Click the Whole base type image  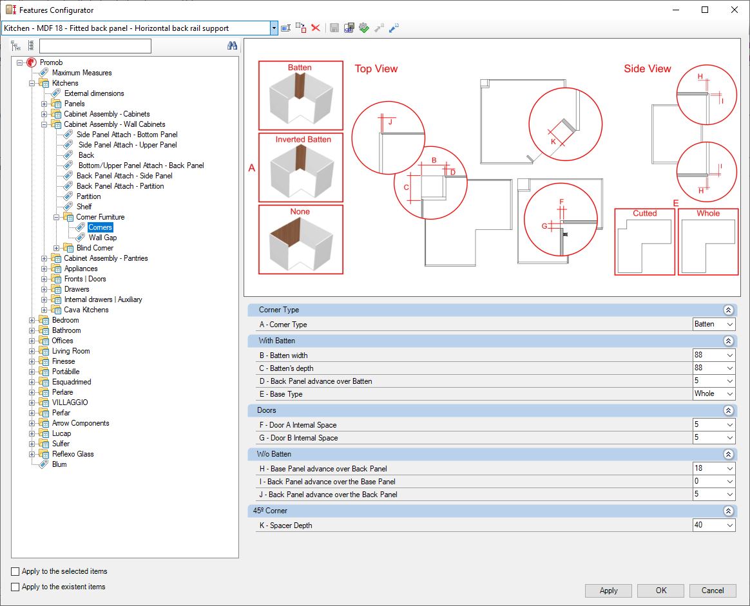pyautogui.click(x=708, y=242)
